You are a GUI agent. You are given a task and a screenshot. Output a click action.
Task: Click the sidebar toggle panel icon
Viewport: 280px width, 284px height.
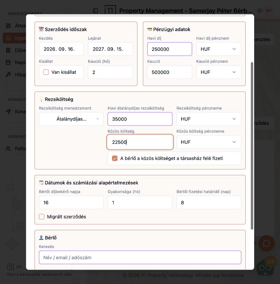pyautogui.click(x=95, y=11)
